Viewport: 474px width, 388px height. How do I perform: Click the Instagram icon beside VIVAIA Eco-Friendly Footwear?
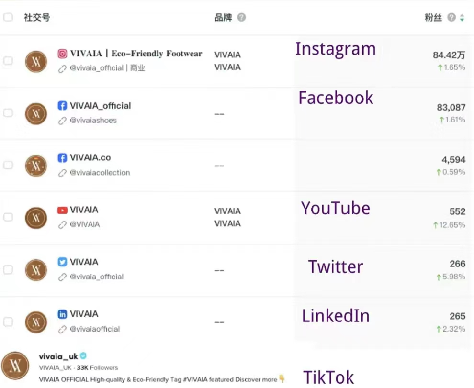[62, 54]
